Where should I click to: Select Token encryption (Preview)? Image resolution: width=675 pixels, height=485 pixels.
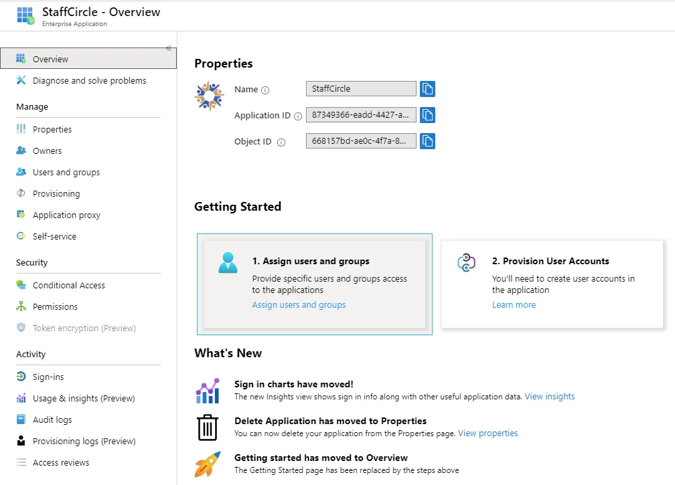point(84,328)
